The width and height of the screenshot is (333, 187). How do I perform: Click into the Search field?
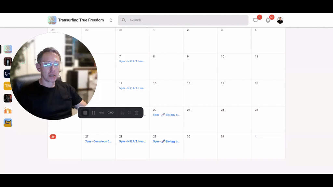click(183, 20)
